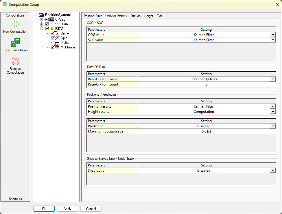Open the Prediction dropdown
Image resolution: width=282 pixels, height=214 pixels.
click(272, 126)
